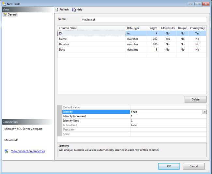Click Movies.sdf in Connection panel

click(11, 140)
